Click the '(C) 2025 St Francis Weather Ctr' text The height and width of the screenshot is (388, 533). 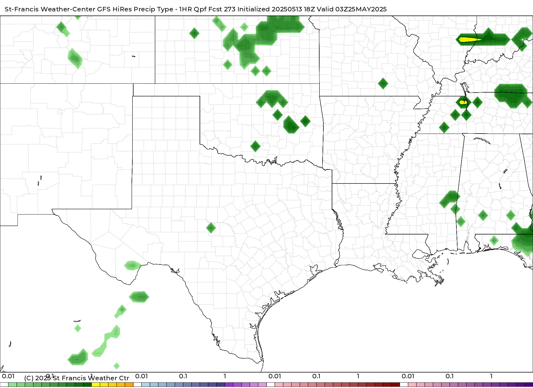77,378
